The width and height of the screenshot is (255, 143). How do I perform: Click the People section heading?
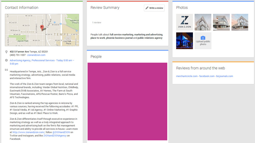coord(96,57)
